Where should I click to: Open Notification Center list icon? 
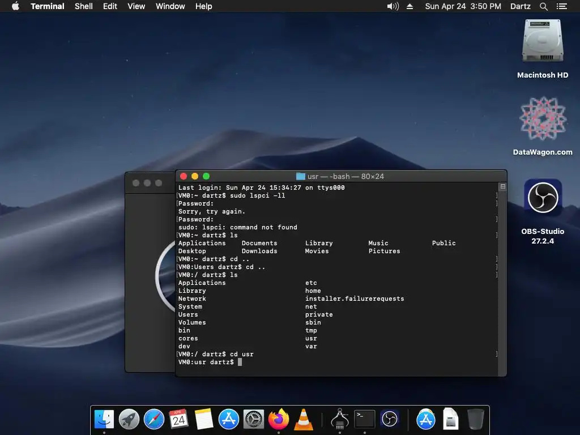[x=561, y=6]
